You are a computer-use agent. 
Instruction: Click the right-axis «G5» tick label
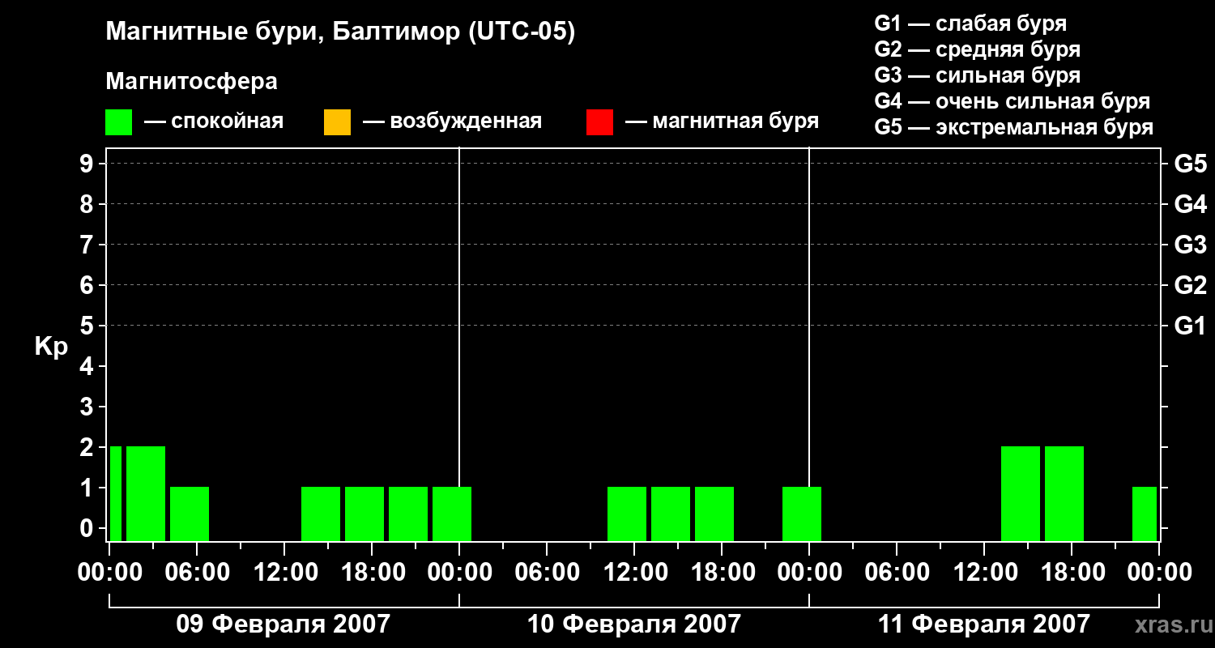point(1190,164)
